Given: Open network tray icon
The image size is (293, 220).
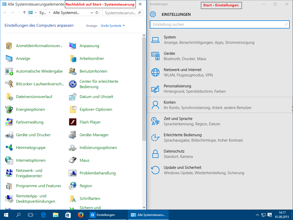Looking at the screenshot, I should point(263,215).
